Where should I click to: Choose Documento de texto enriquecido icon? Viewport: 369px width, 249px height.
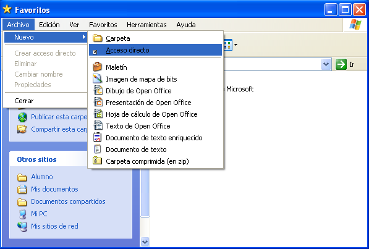[98, 137]
